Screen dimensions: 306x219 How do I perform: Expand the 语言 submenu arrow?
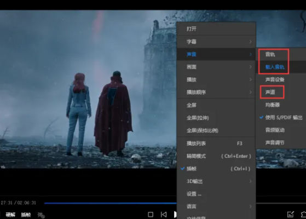[x=250, y=206]
